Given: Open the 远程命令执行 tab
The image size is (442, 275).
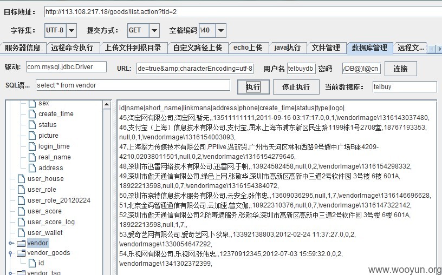Looking at the screenshot, I should pyautogui.click(x=73, y=48).
